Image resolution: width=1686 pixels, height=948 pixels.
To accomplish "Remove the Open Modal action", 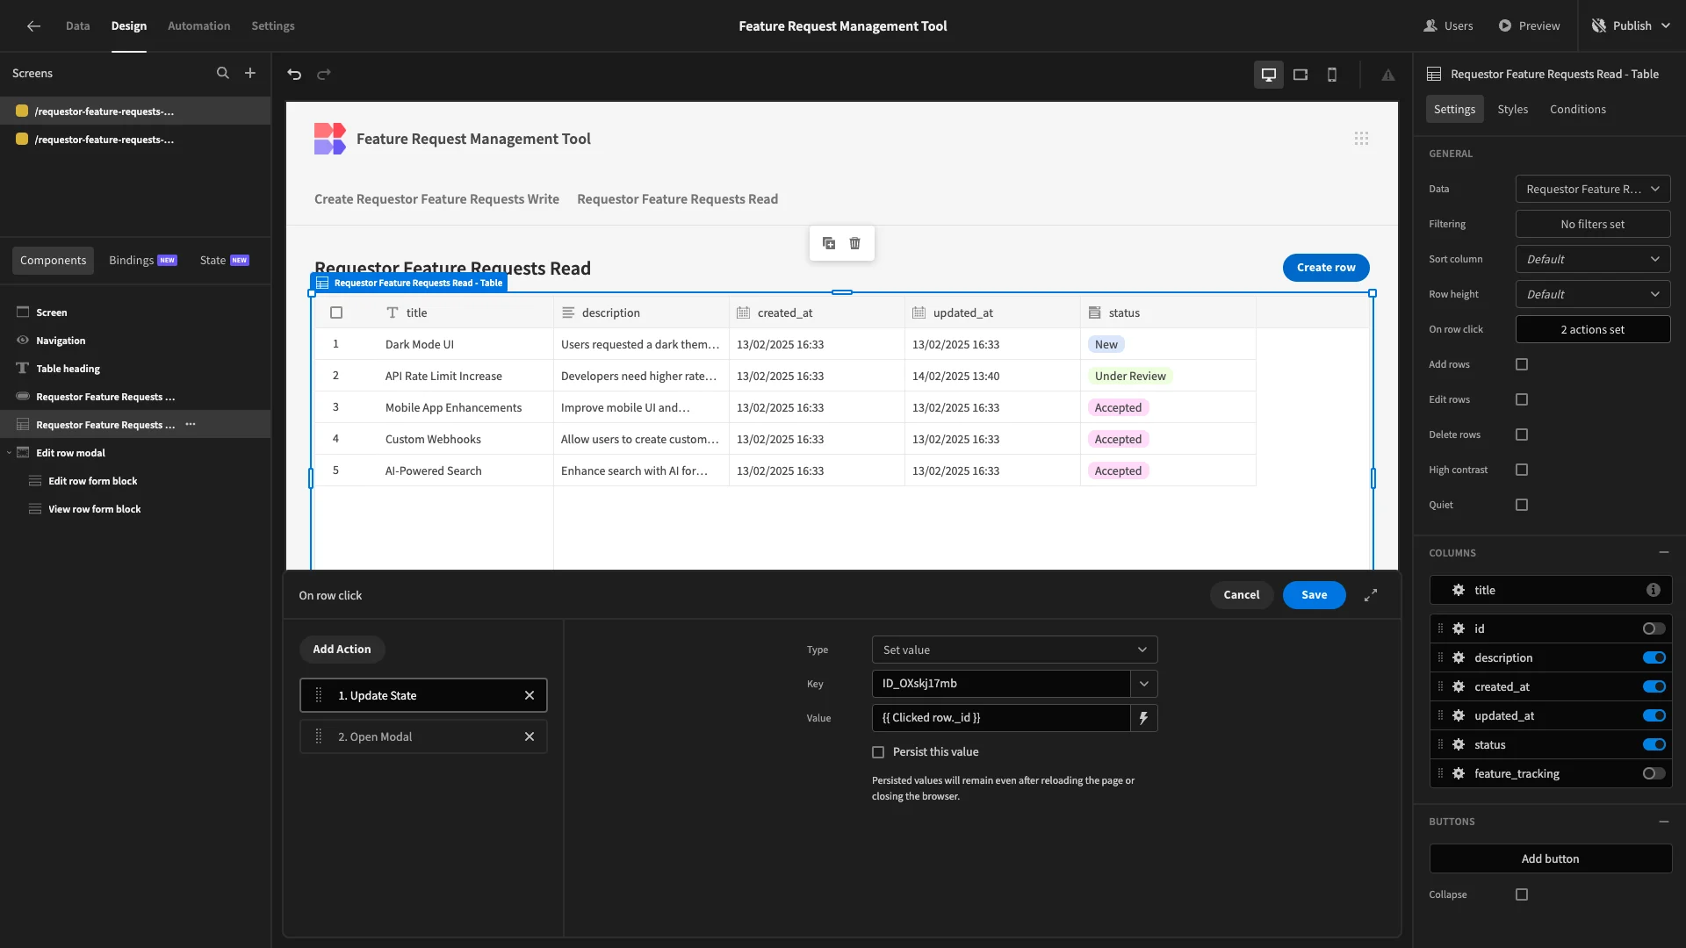I will pyautogui.click(x=530, y=736).
